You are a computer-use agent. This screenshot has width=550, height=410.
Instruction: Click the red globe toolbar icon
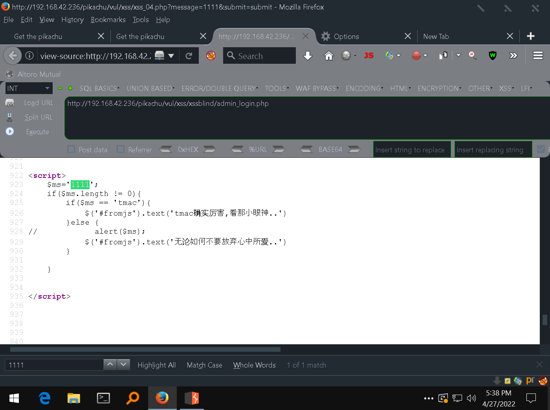click(416, 56)
